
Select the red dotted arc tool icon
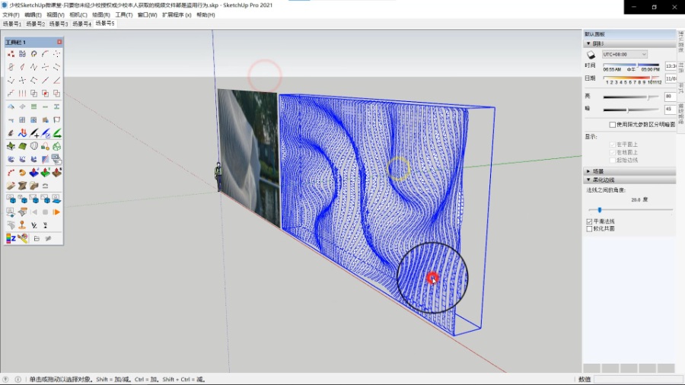coord(11,173)
